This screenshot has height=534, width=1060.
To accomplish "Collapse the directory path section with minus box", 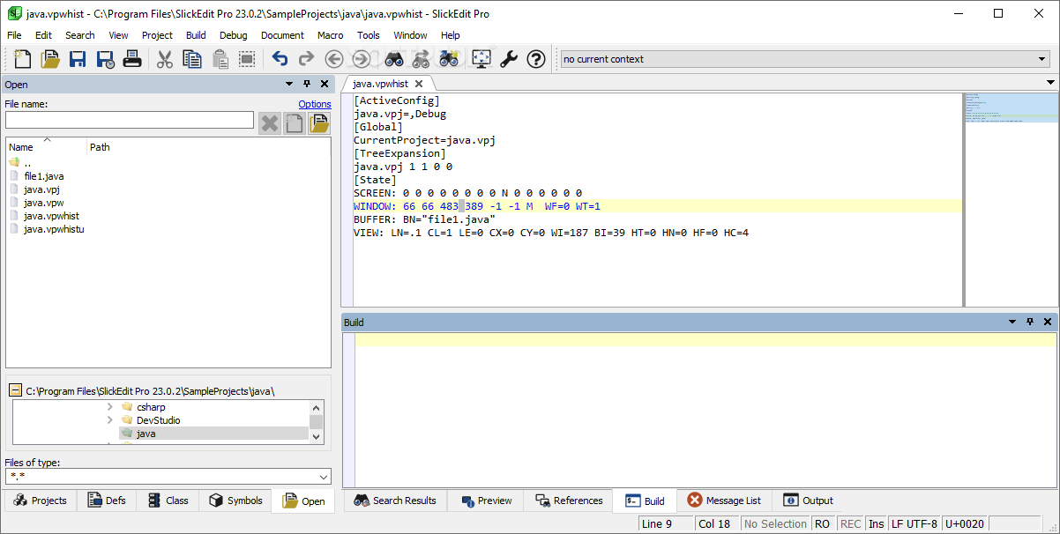I will [16, 390].
